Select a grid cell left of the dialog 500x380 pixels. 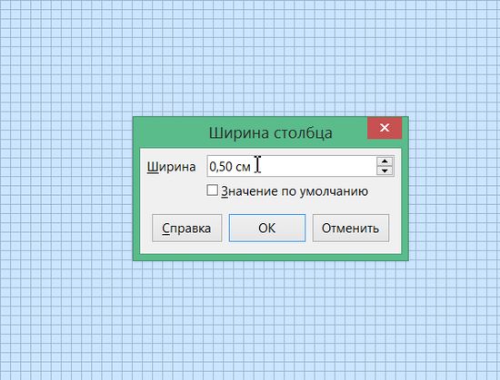pos(64,190)
